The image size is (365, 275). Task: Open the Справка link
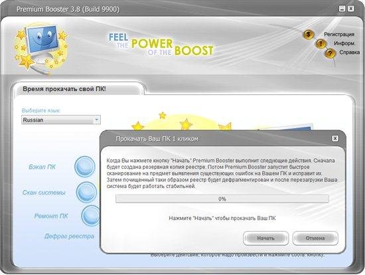[x=349, y=52]
